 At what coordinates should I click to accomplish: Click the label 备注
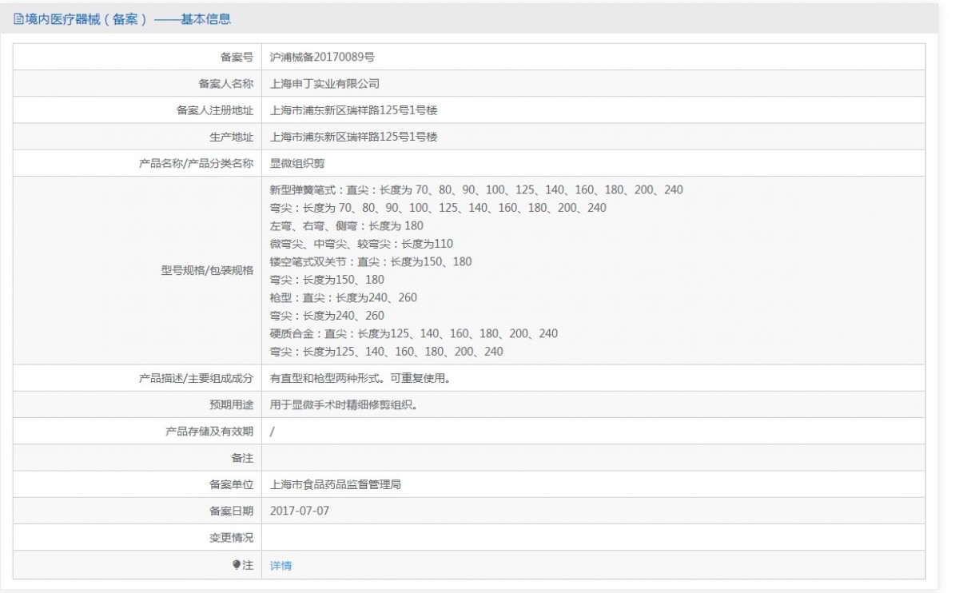point(242,458)
